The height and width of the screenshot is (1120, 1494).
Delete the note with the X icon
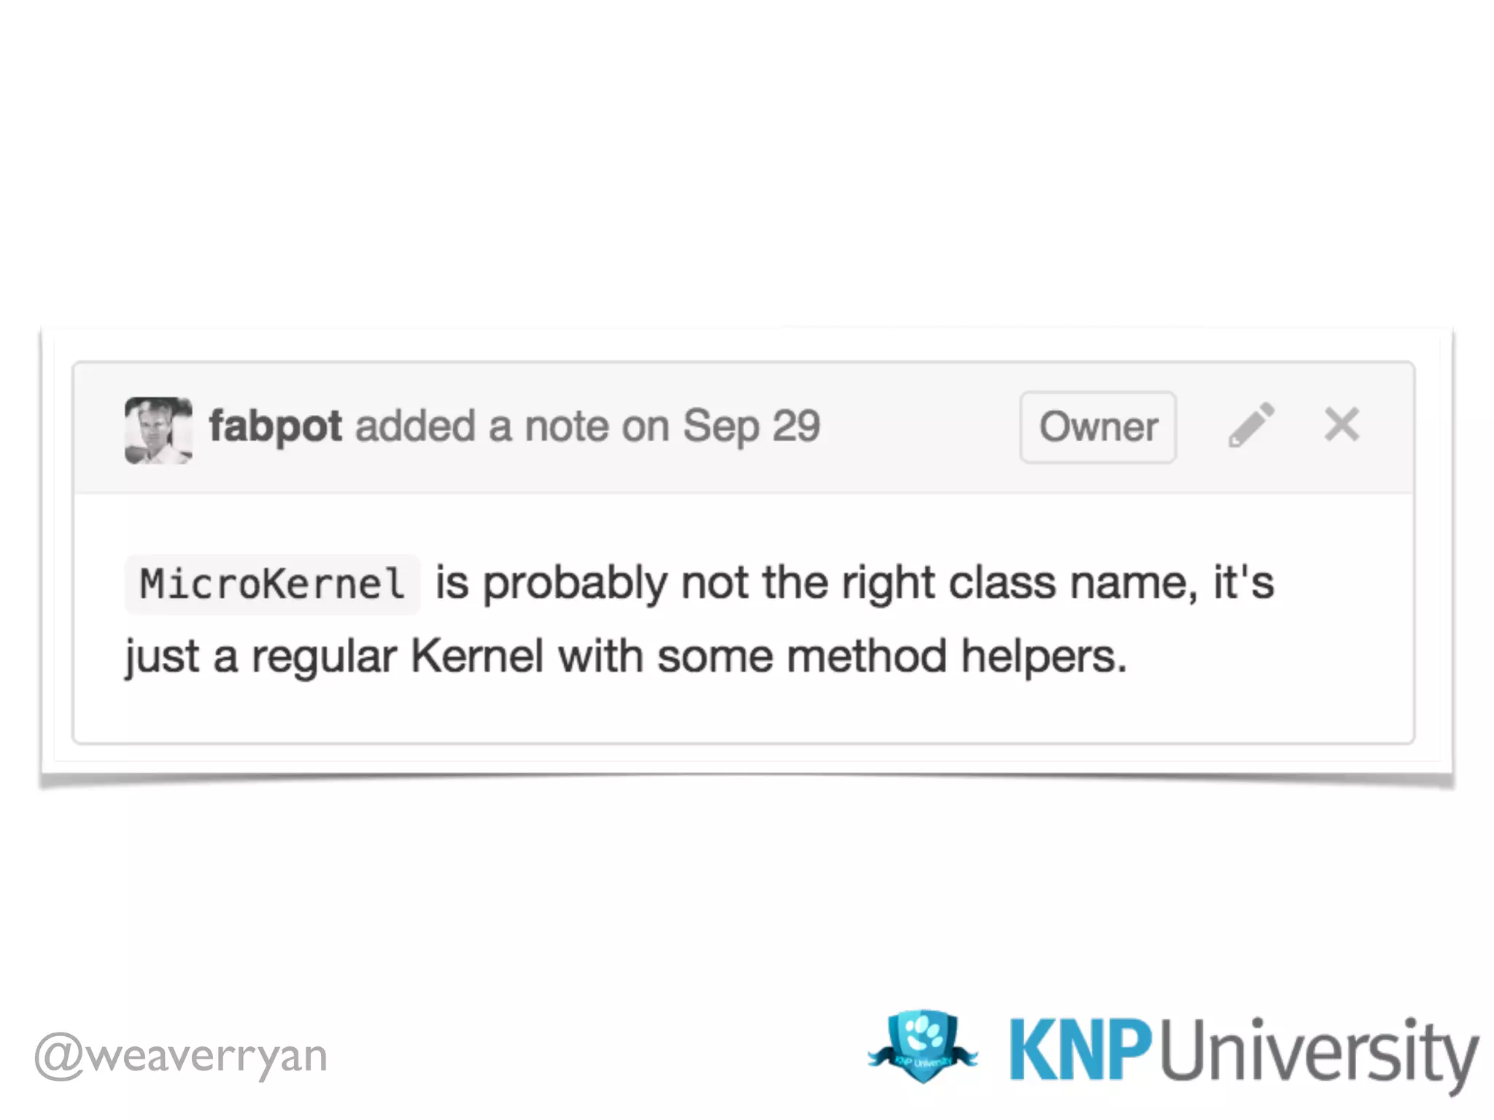coord(1342,424)
